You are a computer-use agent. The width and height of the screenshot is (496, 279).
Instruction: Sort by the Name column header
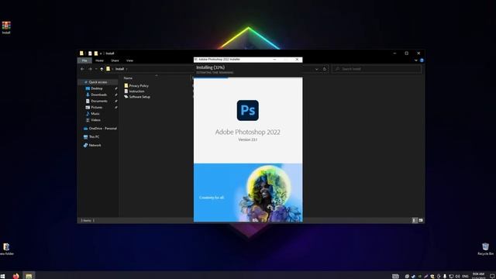(x=128, y=78)
